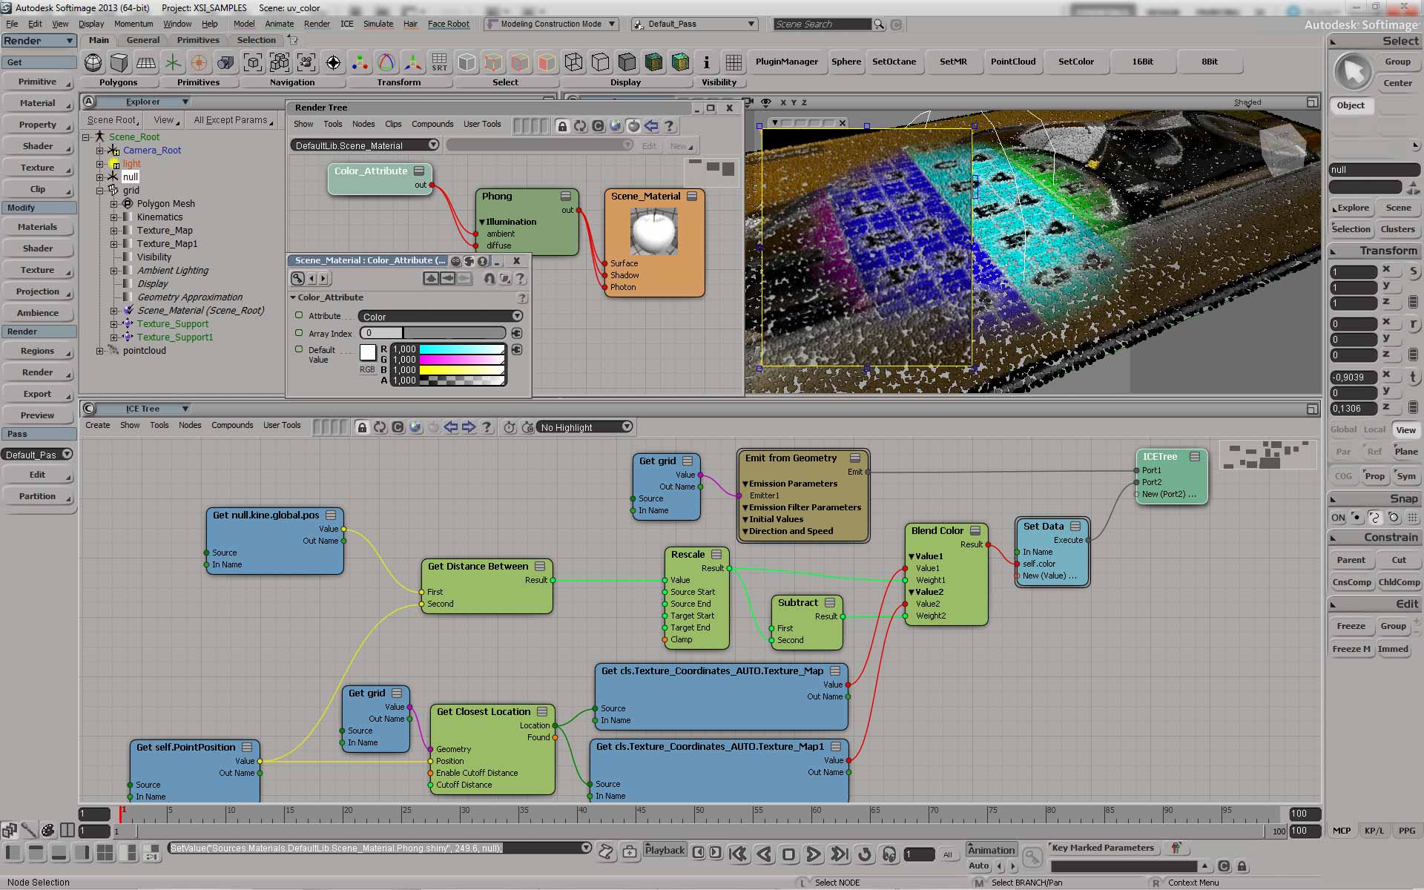
Task: Click the viewport eye display icon
Action: click(766, 102)
